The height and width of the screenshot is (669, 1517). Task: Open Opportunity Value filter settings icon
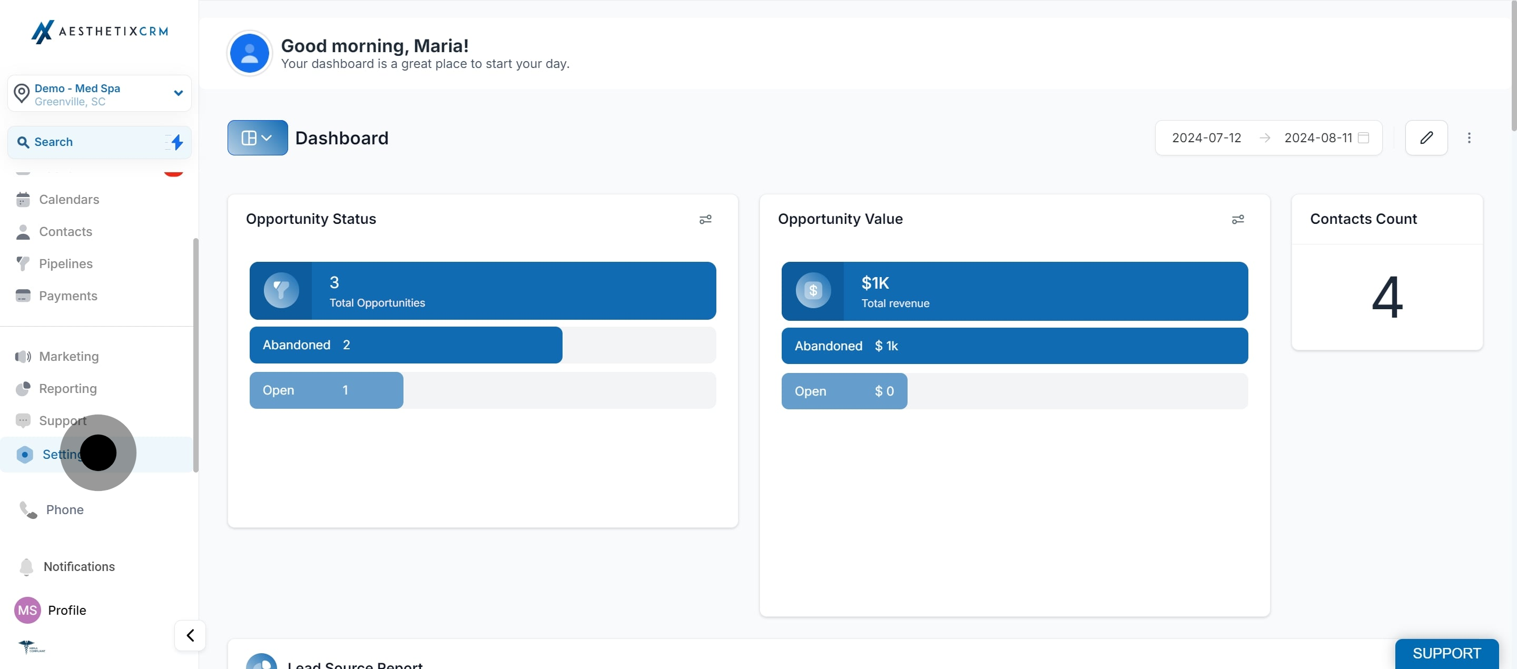click(x=1237, y=220)
